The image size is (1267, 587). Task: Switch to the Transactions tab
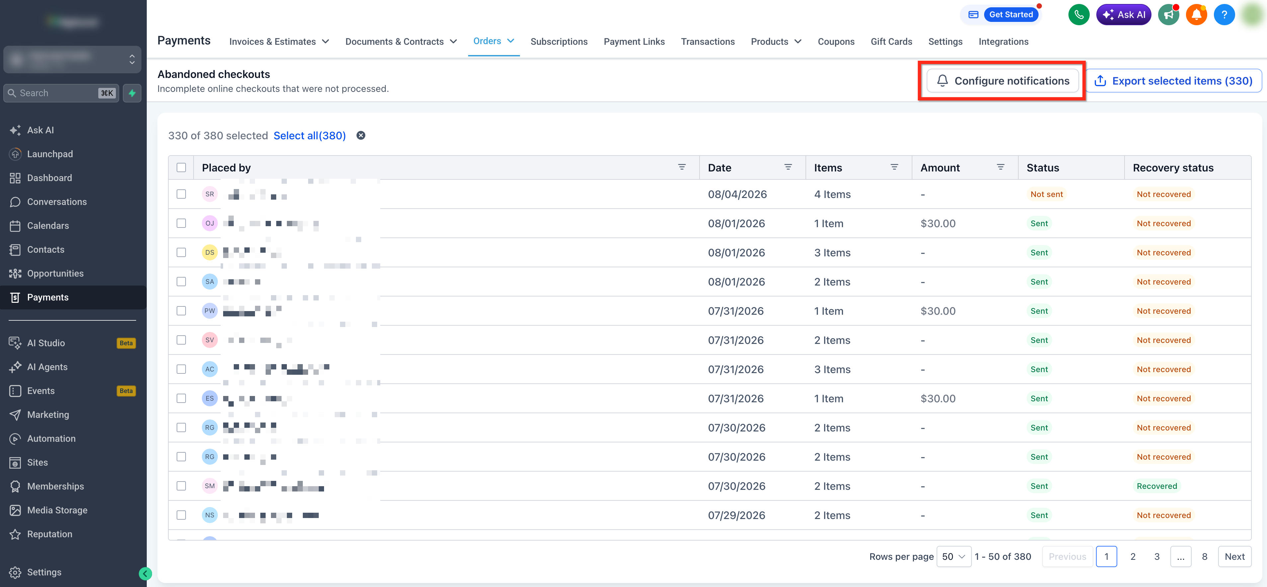click(x=707, y=42)
